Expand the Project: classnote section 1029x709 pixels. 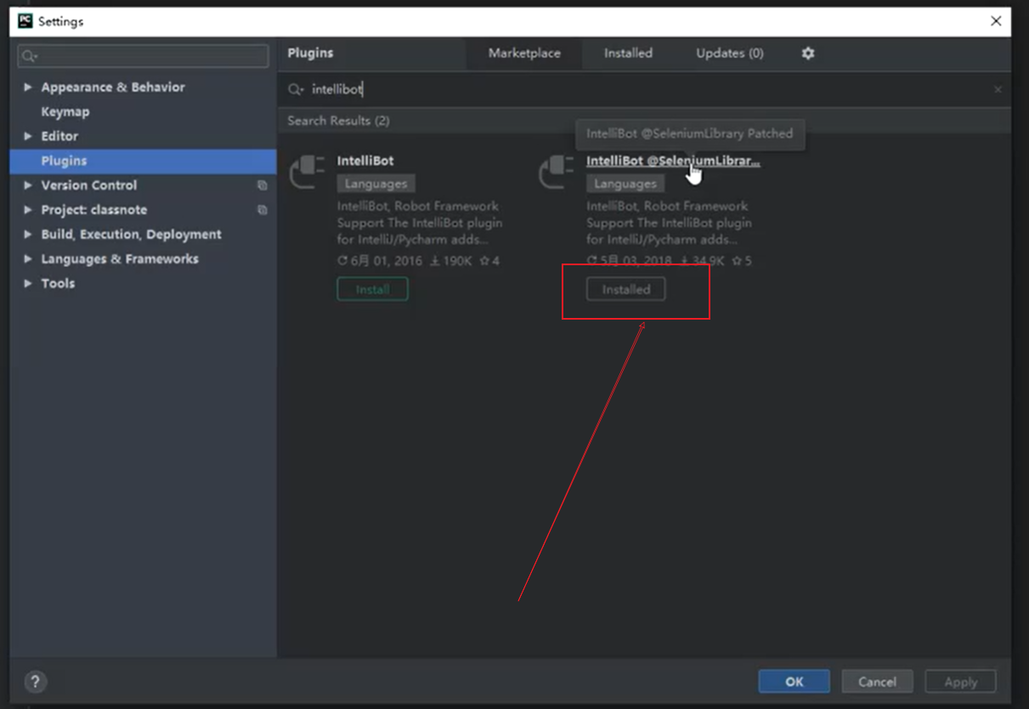click(x=28, y=210)
